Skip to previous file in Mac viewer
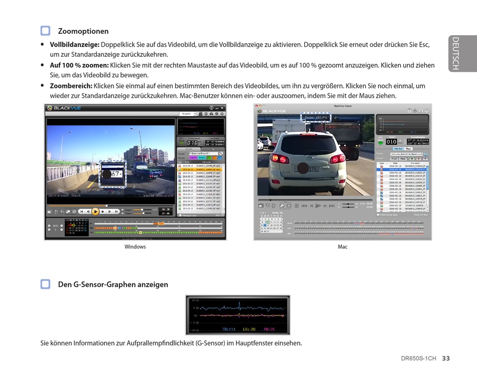This screenshot has width=477, height=382. click(304, 206)
